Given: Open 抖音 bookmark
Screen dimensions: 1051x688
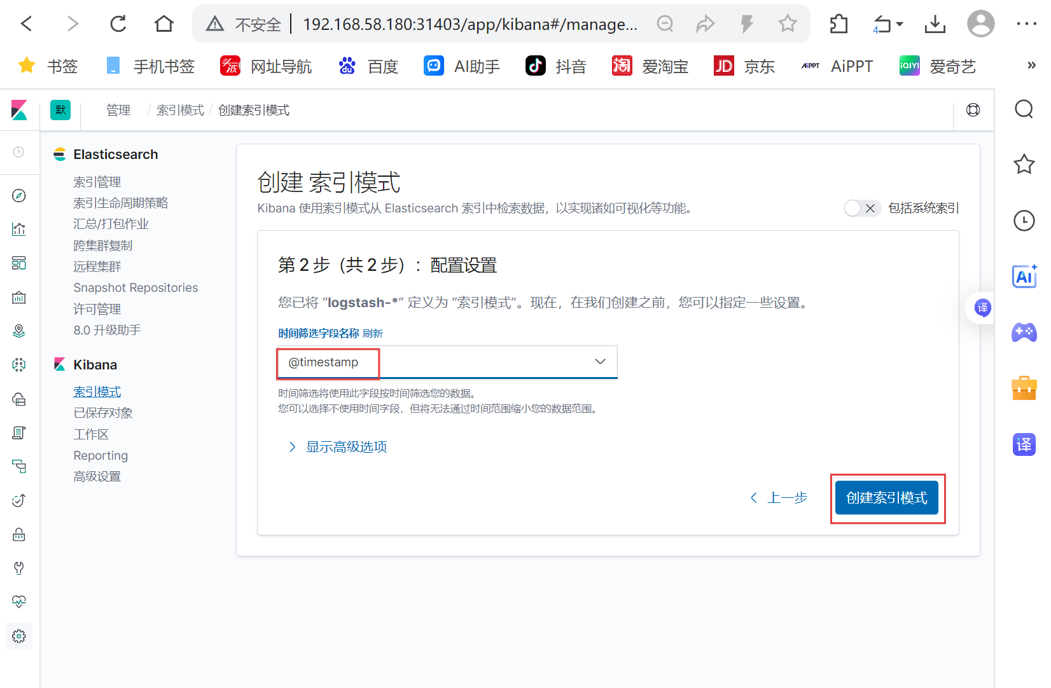Looking at the screenshot, I should tap(556, 66).
